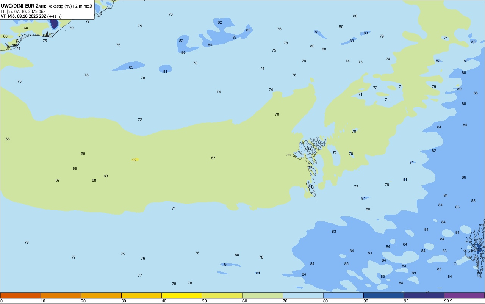Viewport: 485px width, 304px height.
Task: Choose the golden 30–40 legend color band
Action: 141,295
